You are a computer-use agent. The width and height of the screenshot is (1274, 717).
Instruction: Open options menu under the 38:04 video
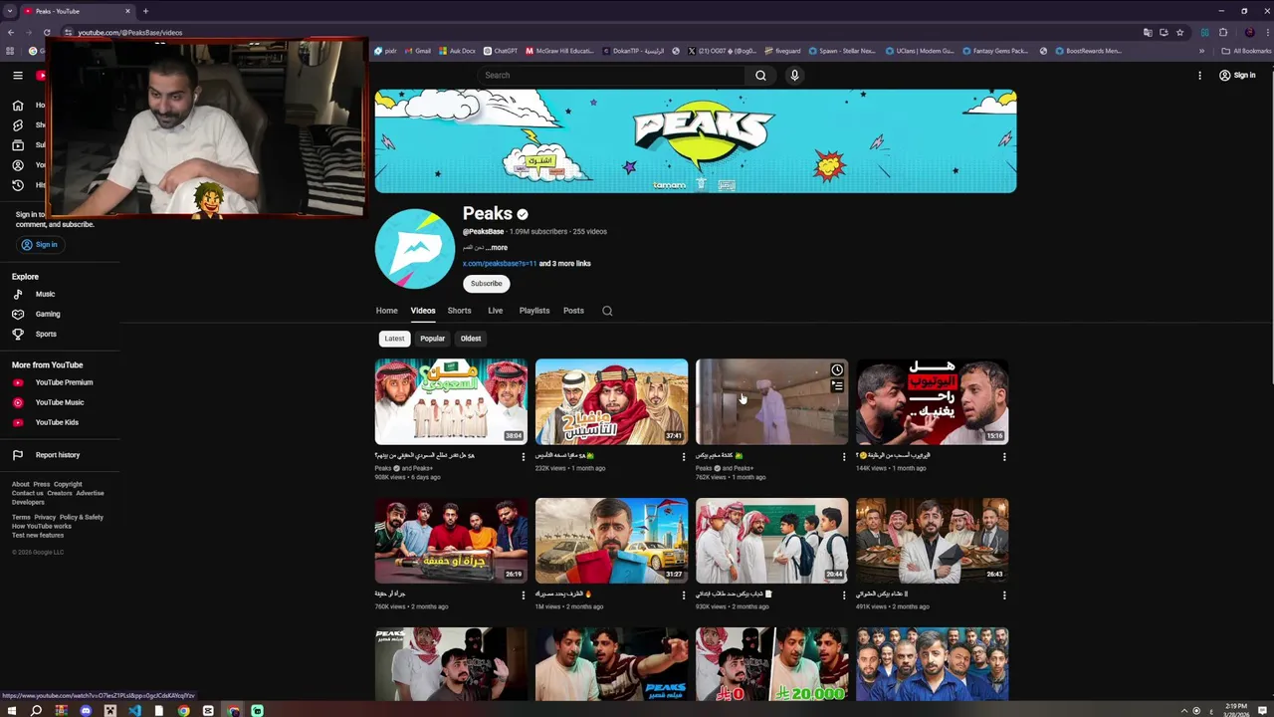524,457
